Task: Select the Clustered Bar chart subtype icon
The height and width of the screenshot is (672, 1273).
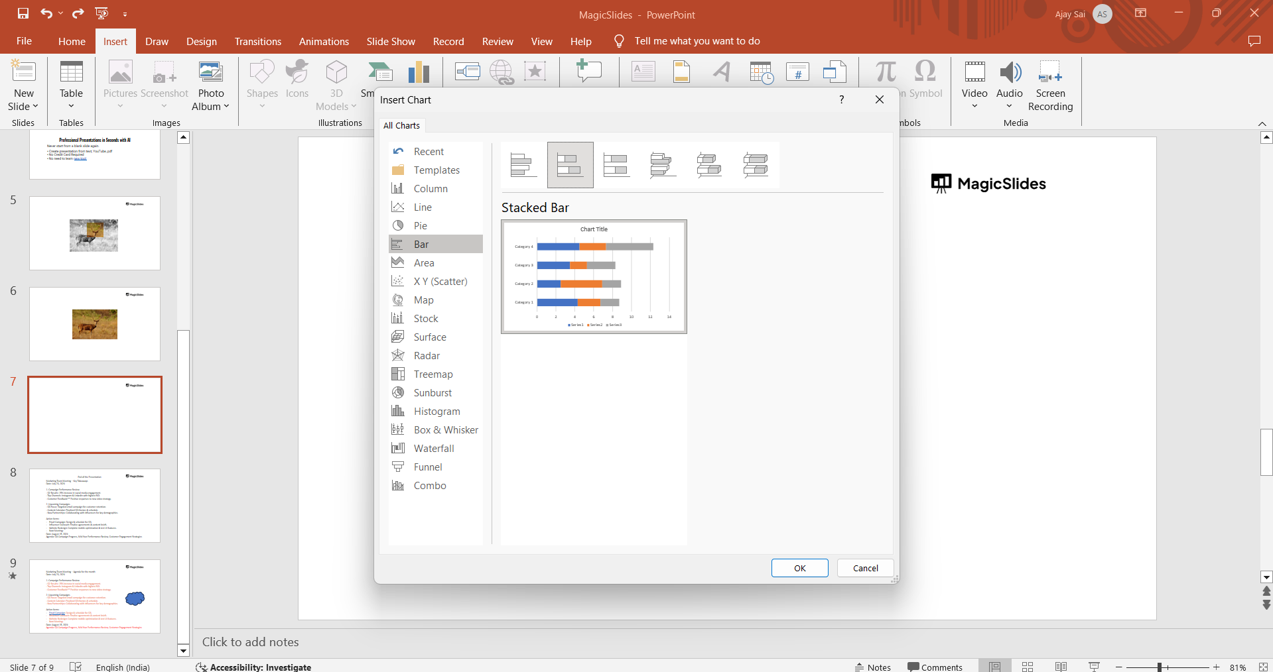Action: tap(523, 165)
